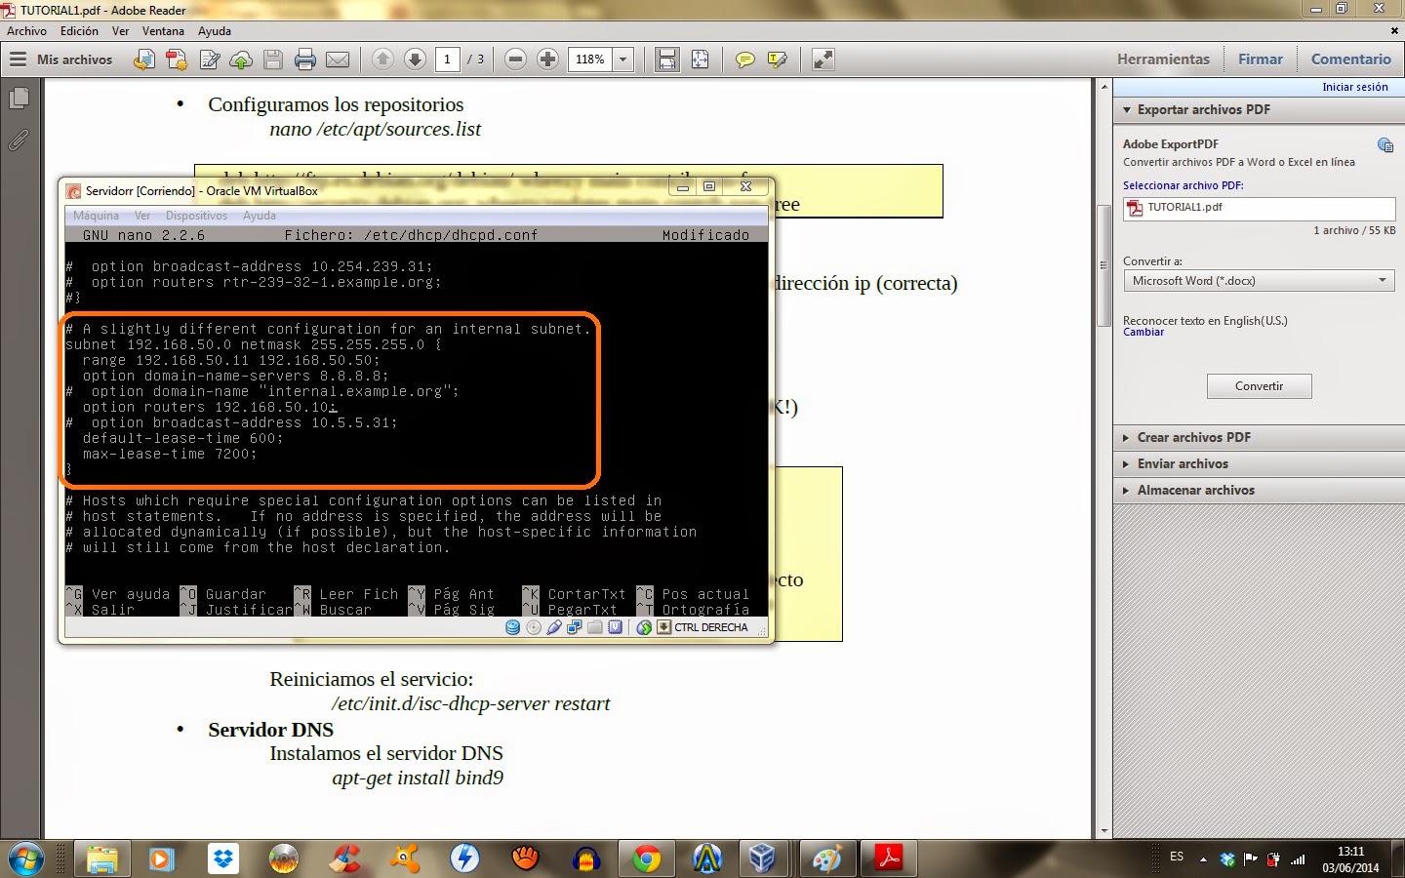Select the sticky note comment tool
The height and width of the screenshot is (878, 1405).
click(x=745, y=60)
